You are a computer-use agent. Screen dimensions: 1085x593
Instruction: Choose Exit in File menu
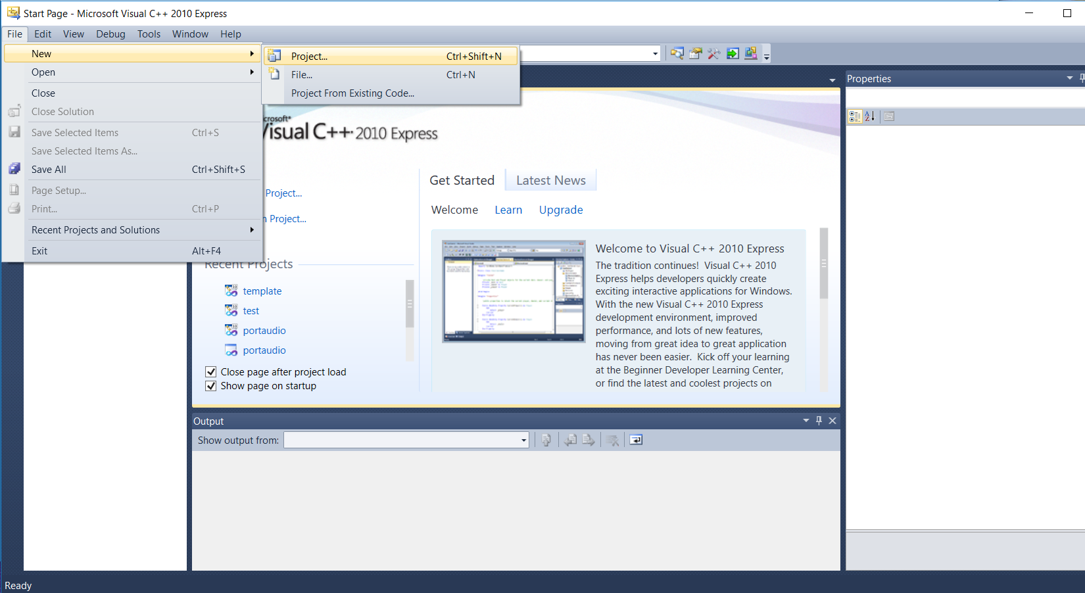point(132,251)
